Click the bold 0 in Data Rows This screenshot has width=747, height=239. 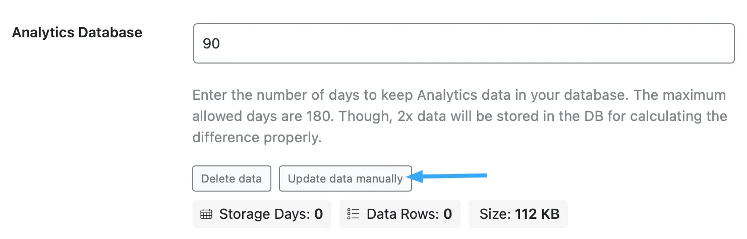pos(447,214)
